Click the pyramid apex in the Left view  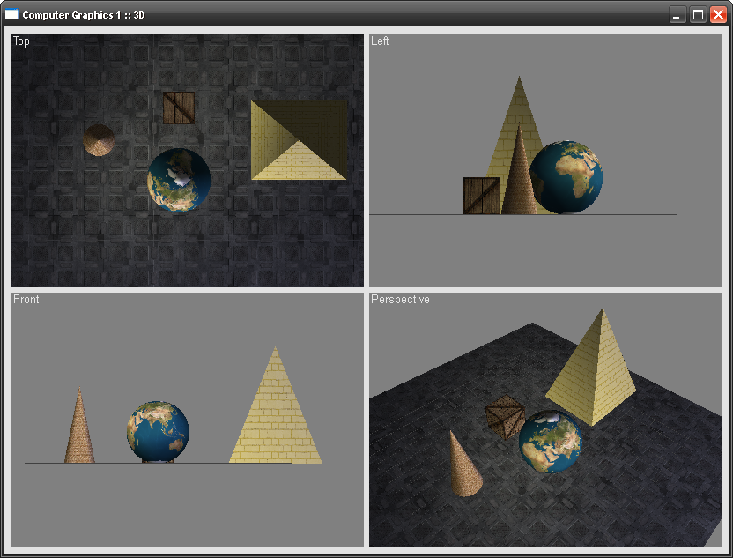(519, 78)
